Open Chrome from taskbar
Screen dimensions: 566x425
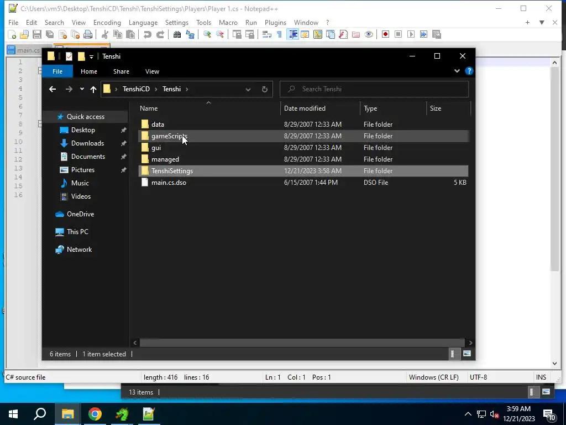95,414
